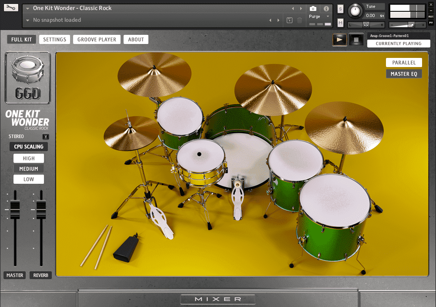This screenshot has width=436, height=307.
Task: Select the MEDIUM CPU scaling option
Action: [28, 169]
